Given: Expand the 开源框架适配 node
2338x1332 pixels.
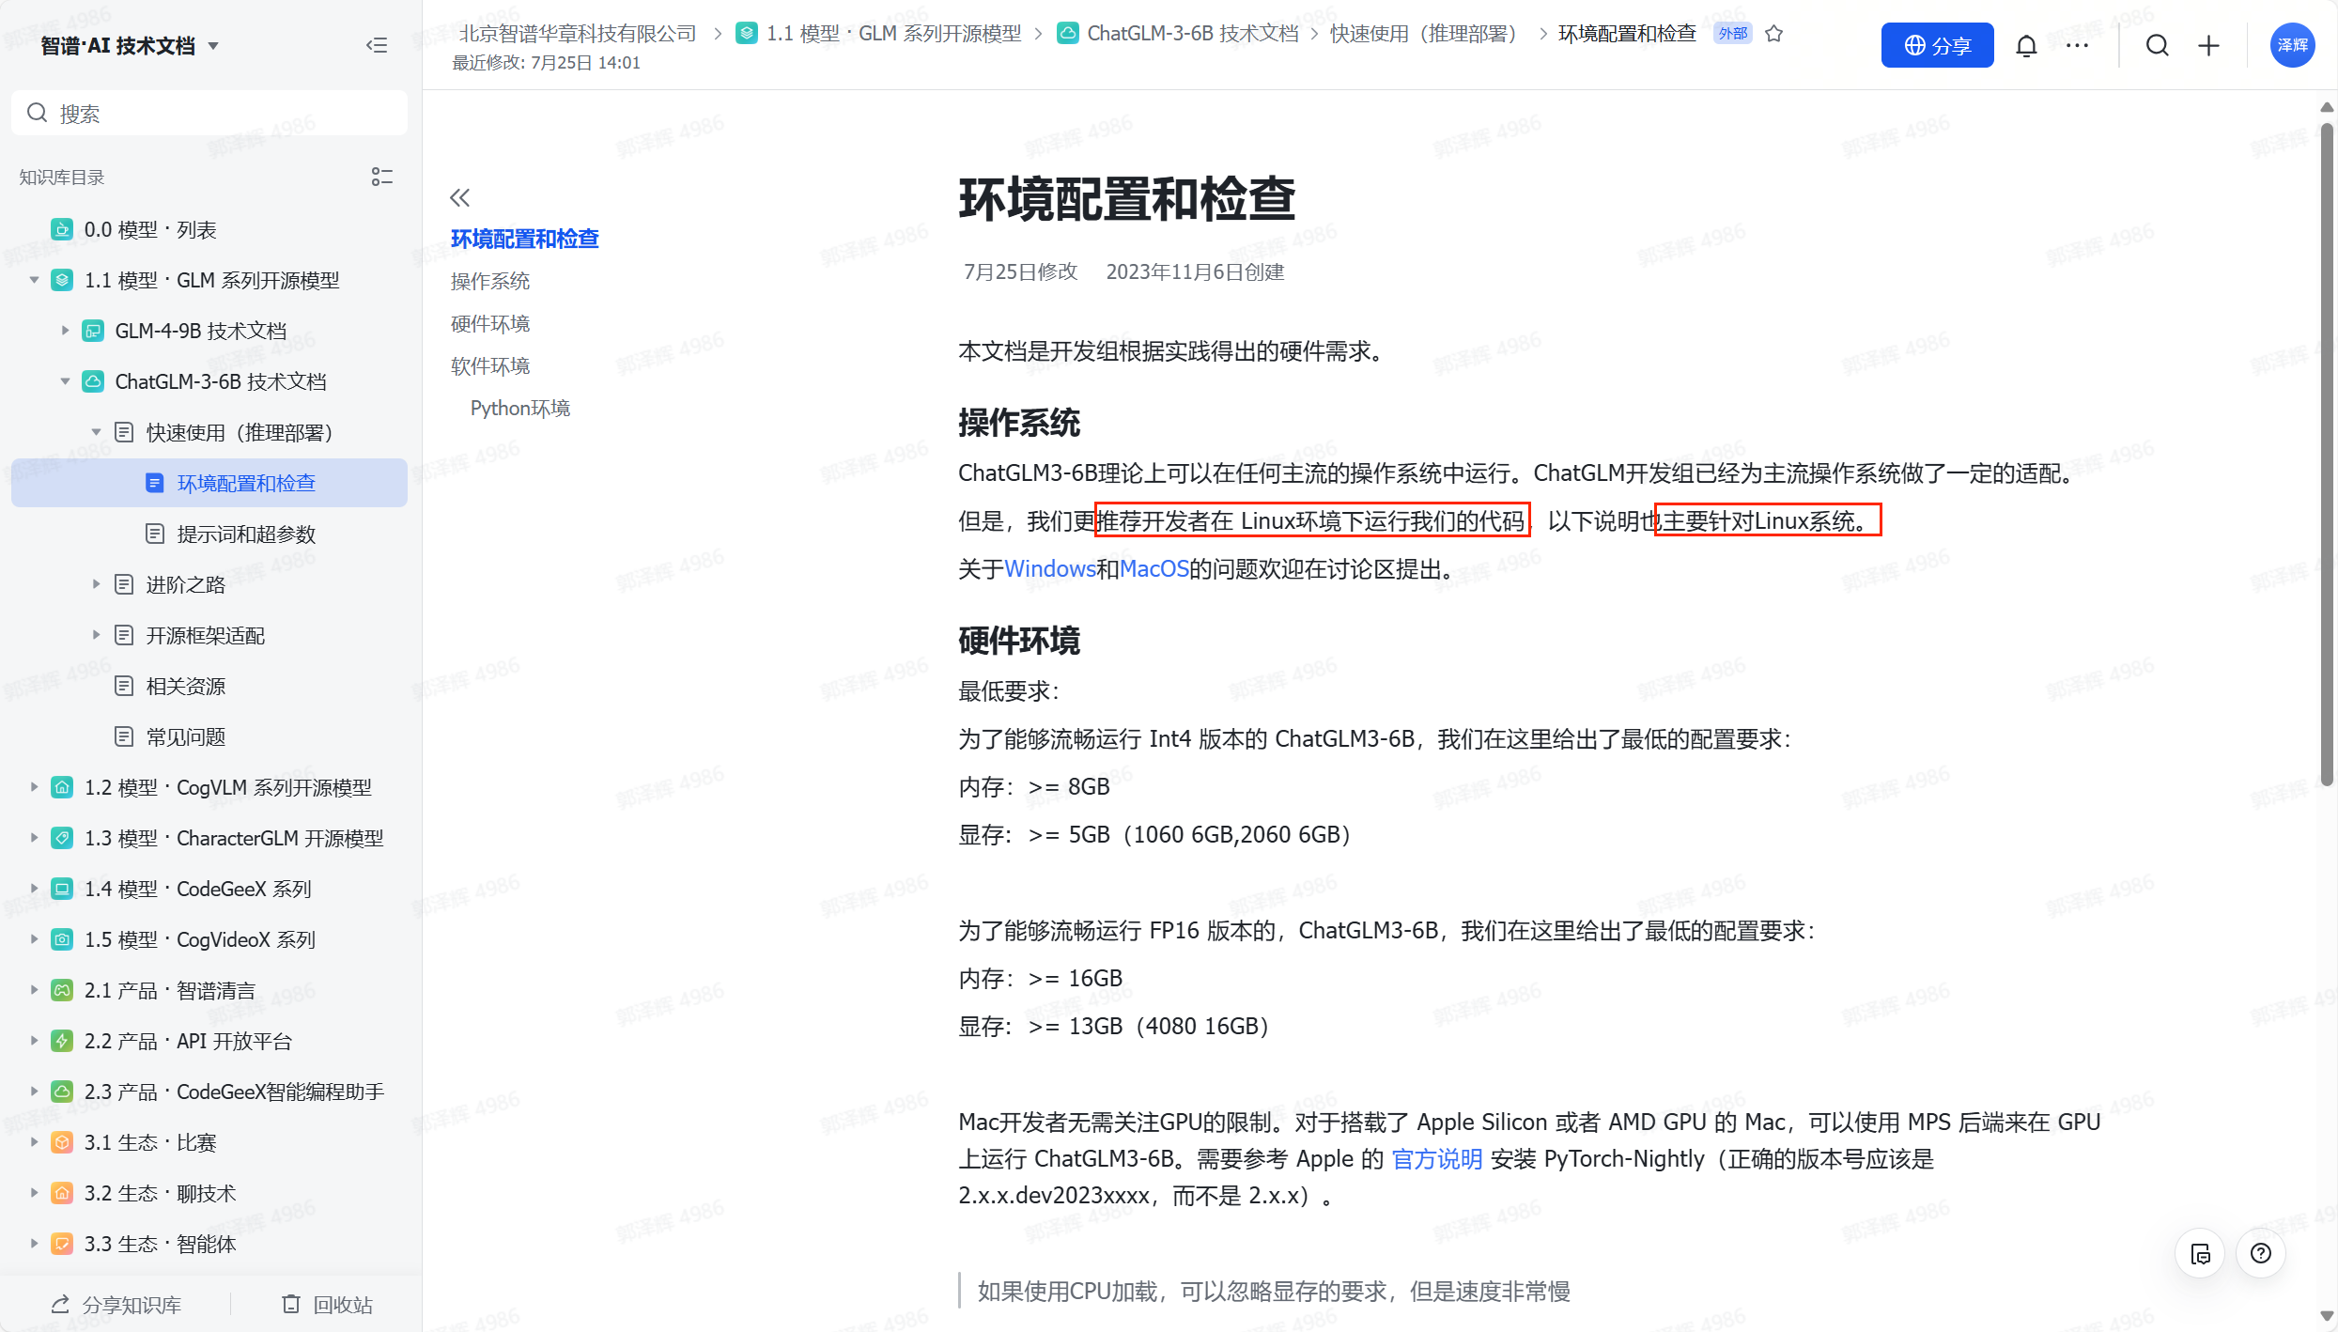Looking at the screenshot, I should pos(96,635).
